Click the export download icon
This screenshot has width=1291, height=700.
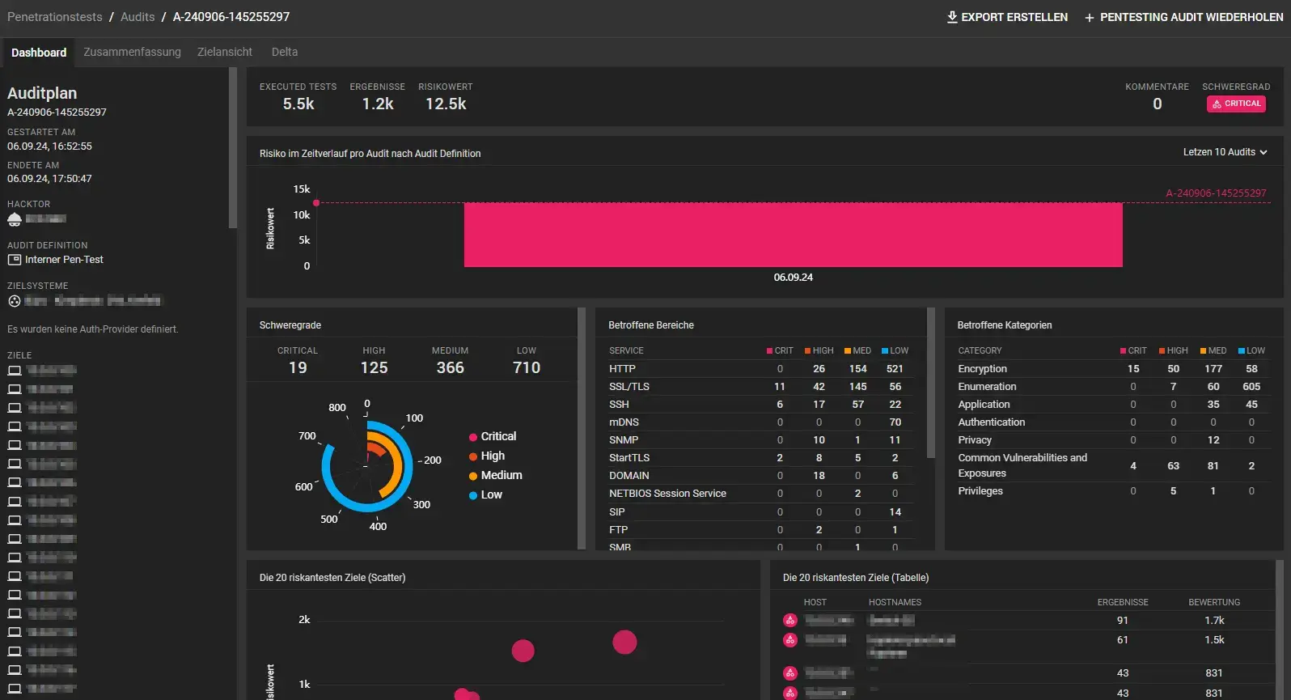click(952, 17)
